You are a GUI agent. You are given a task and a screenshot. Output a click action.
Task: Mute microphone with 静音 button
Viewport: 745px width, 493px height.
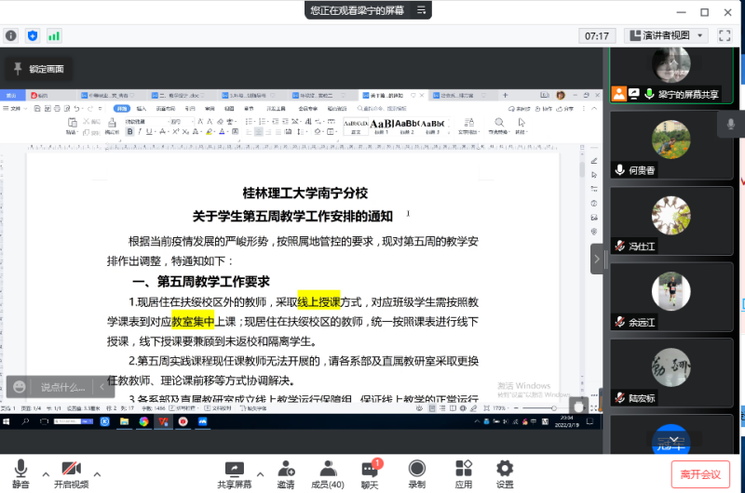coord(20,473)
